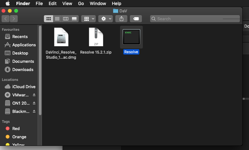Select the Resolve 15.2.1.zip file icon

[x=96, y=37]
